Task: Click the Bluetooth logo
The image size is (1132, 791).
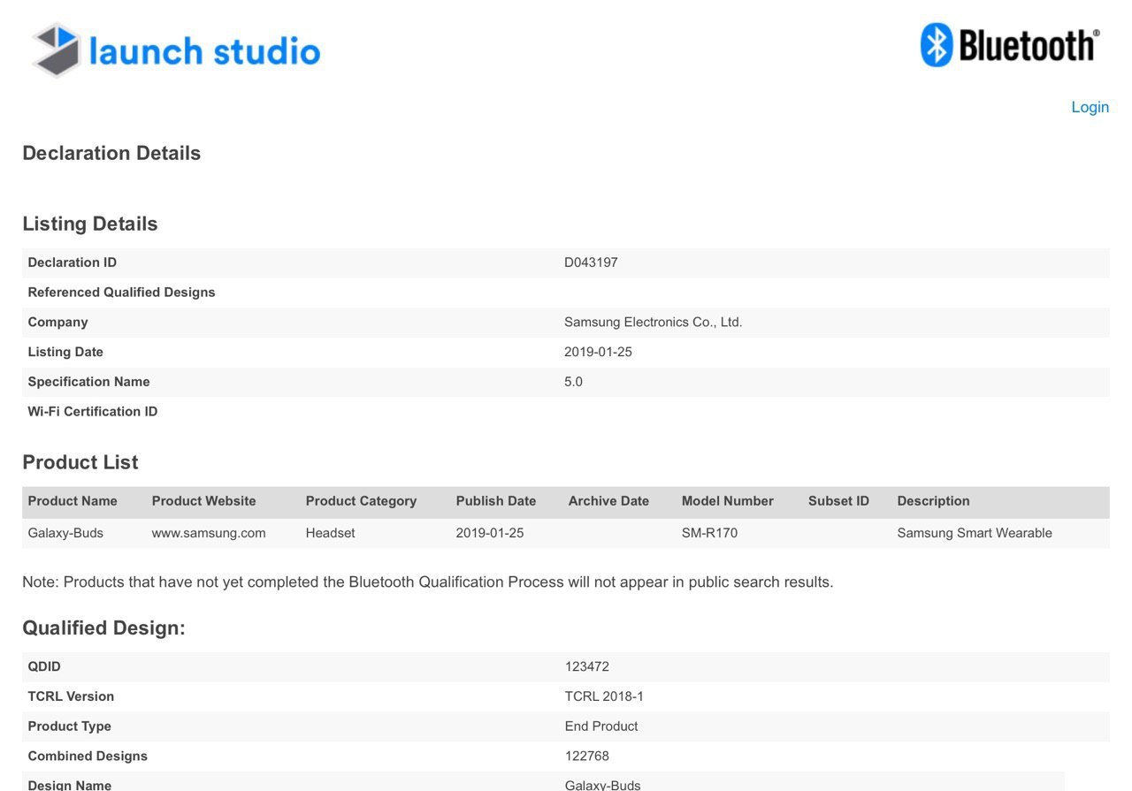Action: tap(1010, 45)
